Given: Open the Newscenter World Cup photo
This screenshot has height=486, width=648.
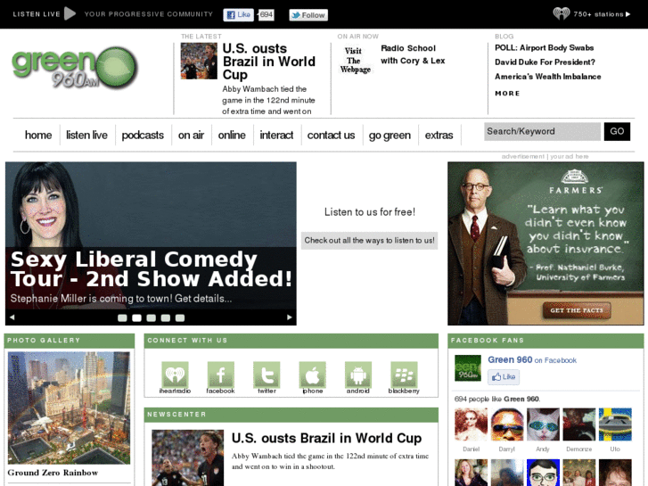Looking at the screenshot, I should point(187,457).
